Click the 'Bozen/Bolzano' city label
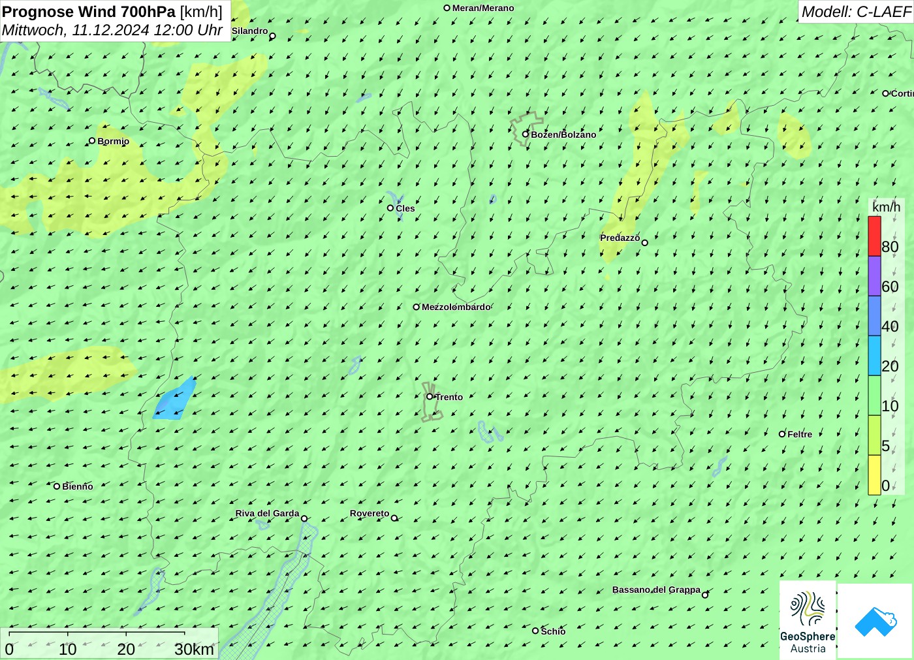Image resolution: width=914 pixels, height=660 pixels. tap(563, 134)
